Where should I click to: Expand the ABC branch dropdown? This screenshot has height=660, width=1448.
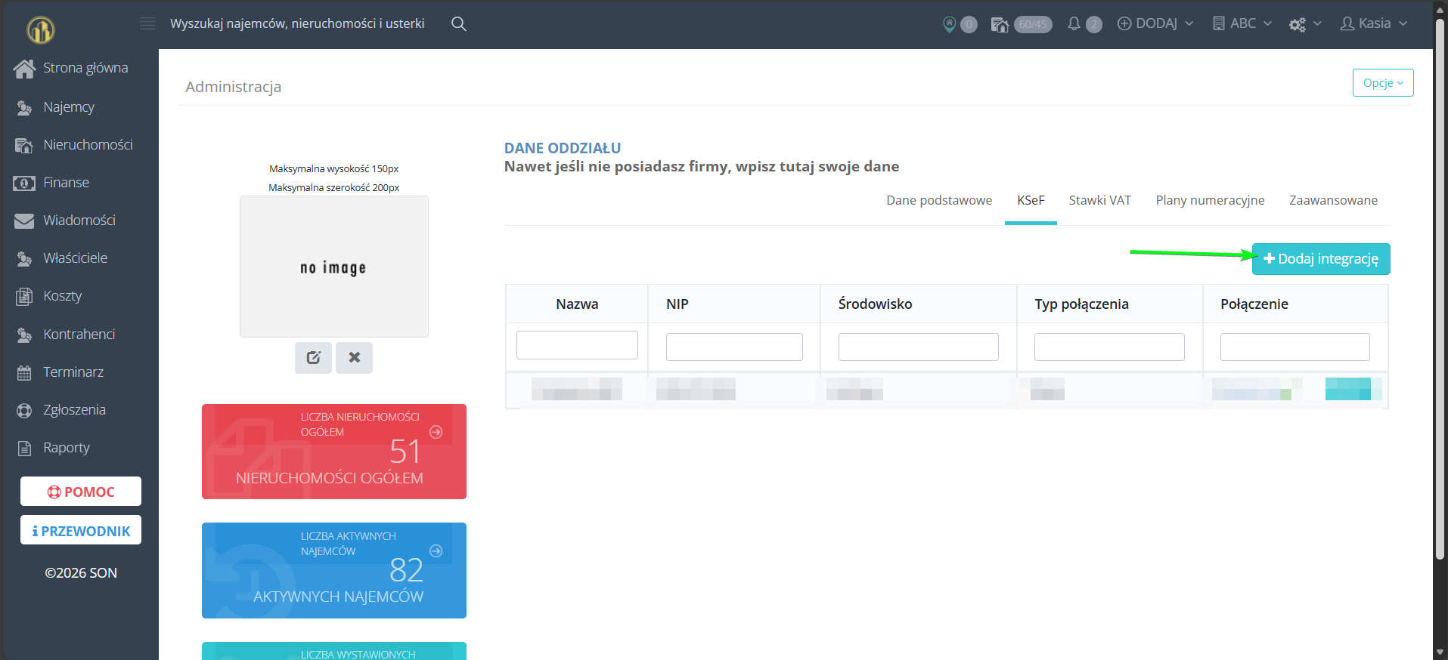coord(1242,24)
